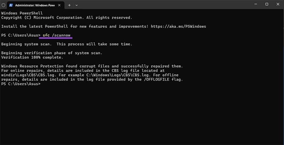Click the "Beginning system scan" output line
The width and height of the screenshot is (284, 145).
(x=67, y=44)
